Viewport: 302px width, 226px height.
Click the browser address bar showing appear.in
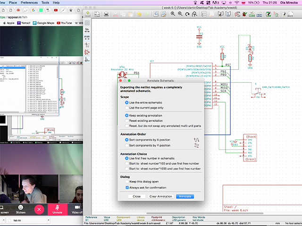(42, 17)
